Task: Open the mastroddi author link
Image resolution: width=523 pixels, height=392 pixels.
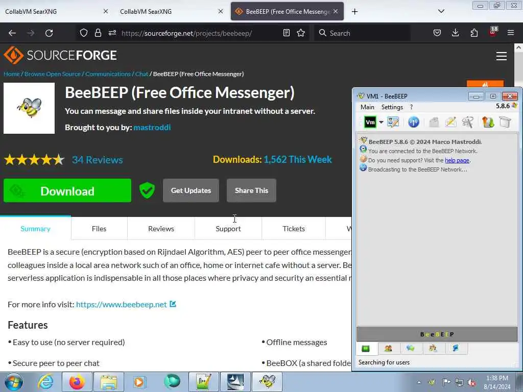Action: [152, 127]
